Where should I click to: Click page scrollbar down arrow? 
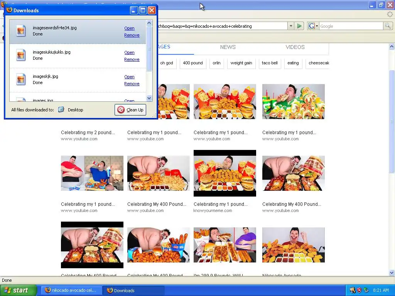392,272
